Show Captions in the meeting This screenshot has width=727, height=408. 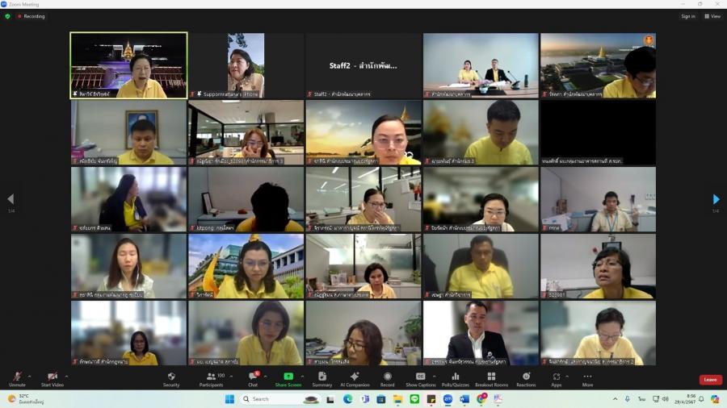click(420, 378)
